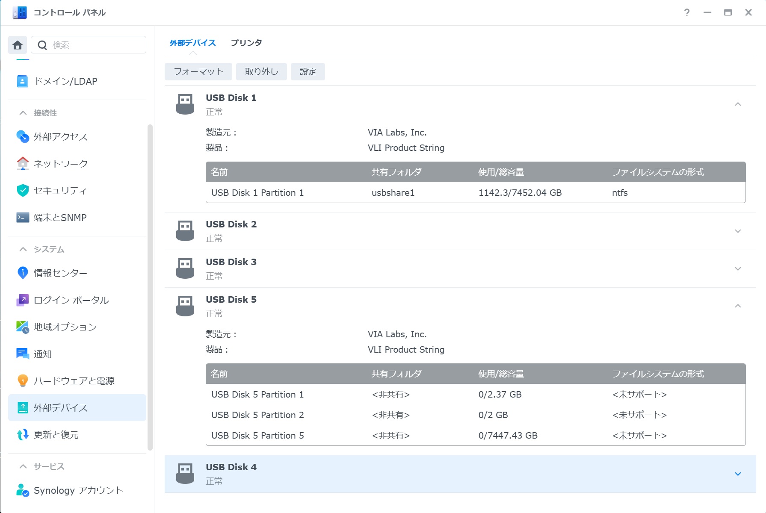This screenshot has width=766, height=513.
Task: Expand USB Disk 3 details
Action: pyautogui.click(x=738, y=268)
